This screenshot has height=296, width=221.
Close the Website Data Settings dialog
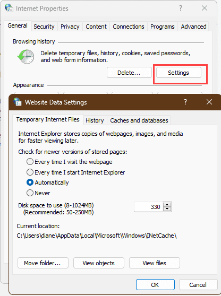tap(209, 102)
